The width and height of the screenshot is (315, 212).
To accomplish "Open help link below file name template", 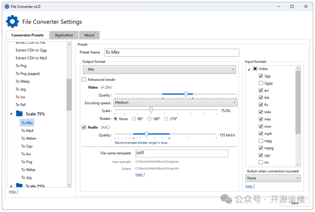I will pyautogui.click(x=140, y=175).
